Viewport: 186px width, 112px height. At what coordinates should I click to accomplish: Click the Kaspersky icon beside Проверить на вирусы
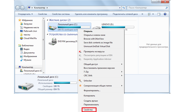coord(80,52)
